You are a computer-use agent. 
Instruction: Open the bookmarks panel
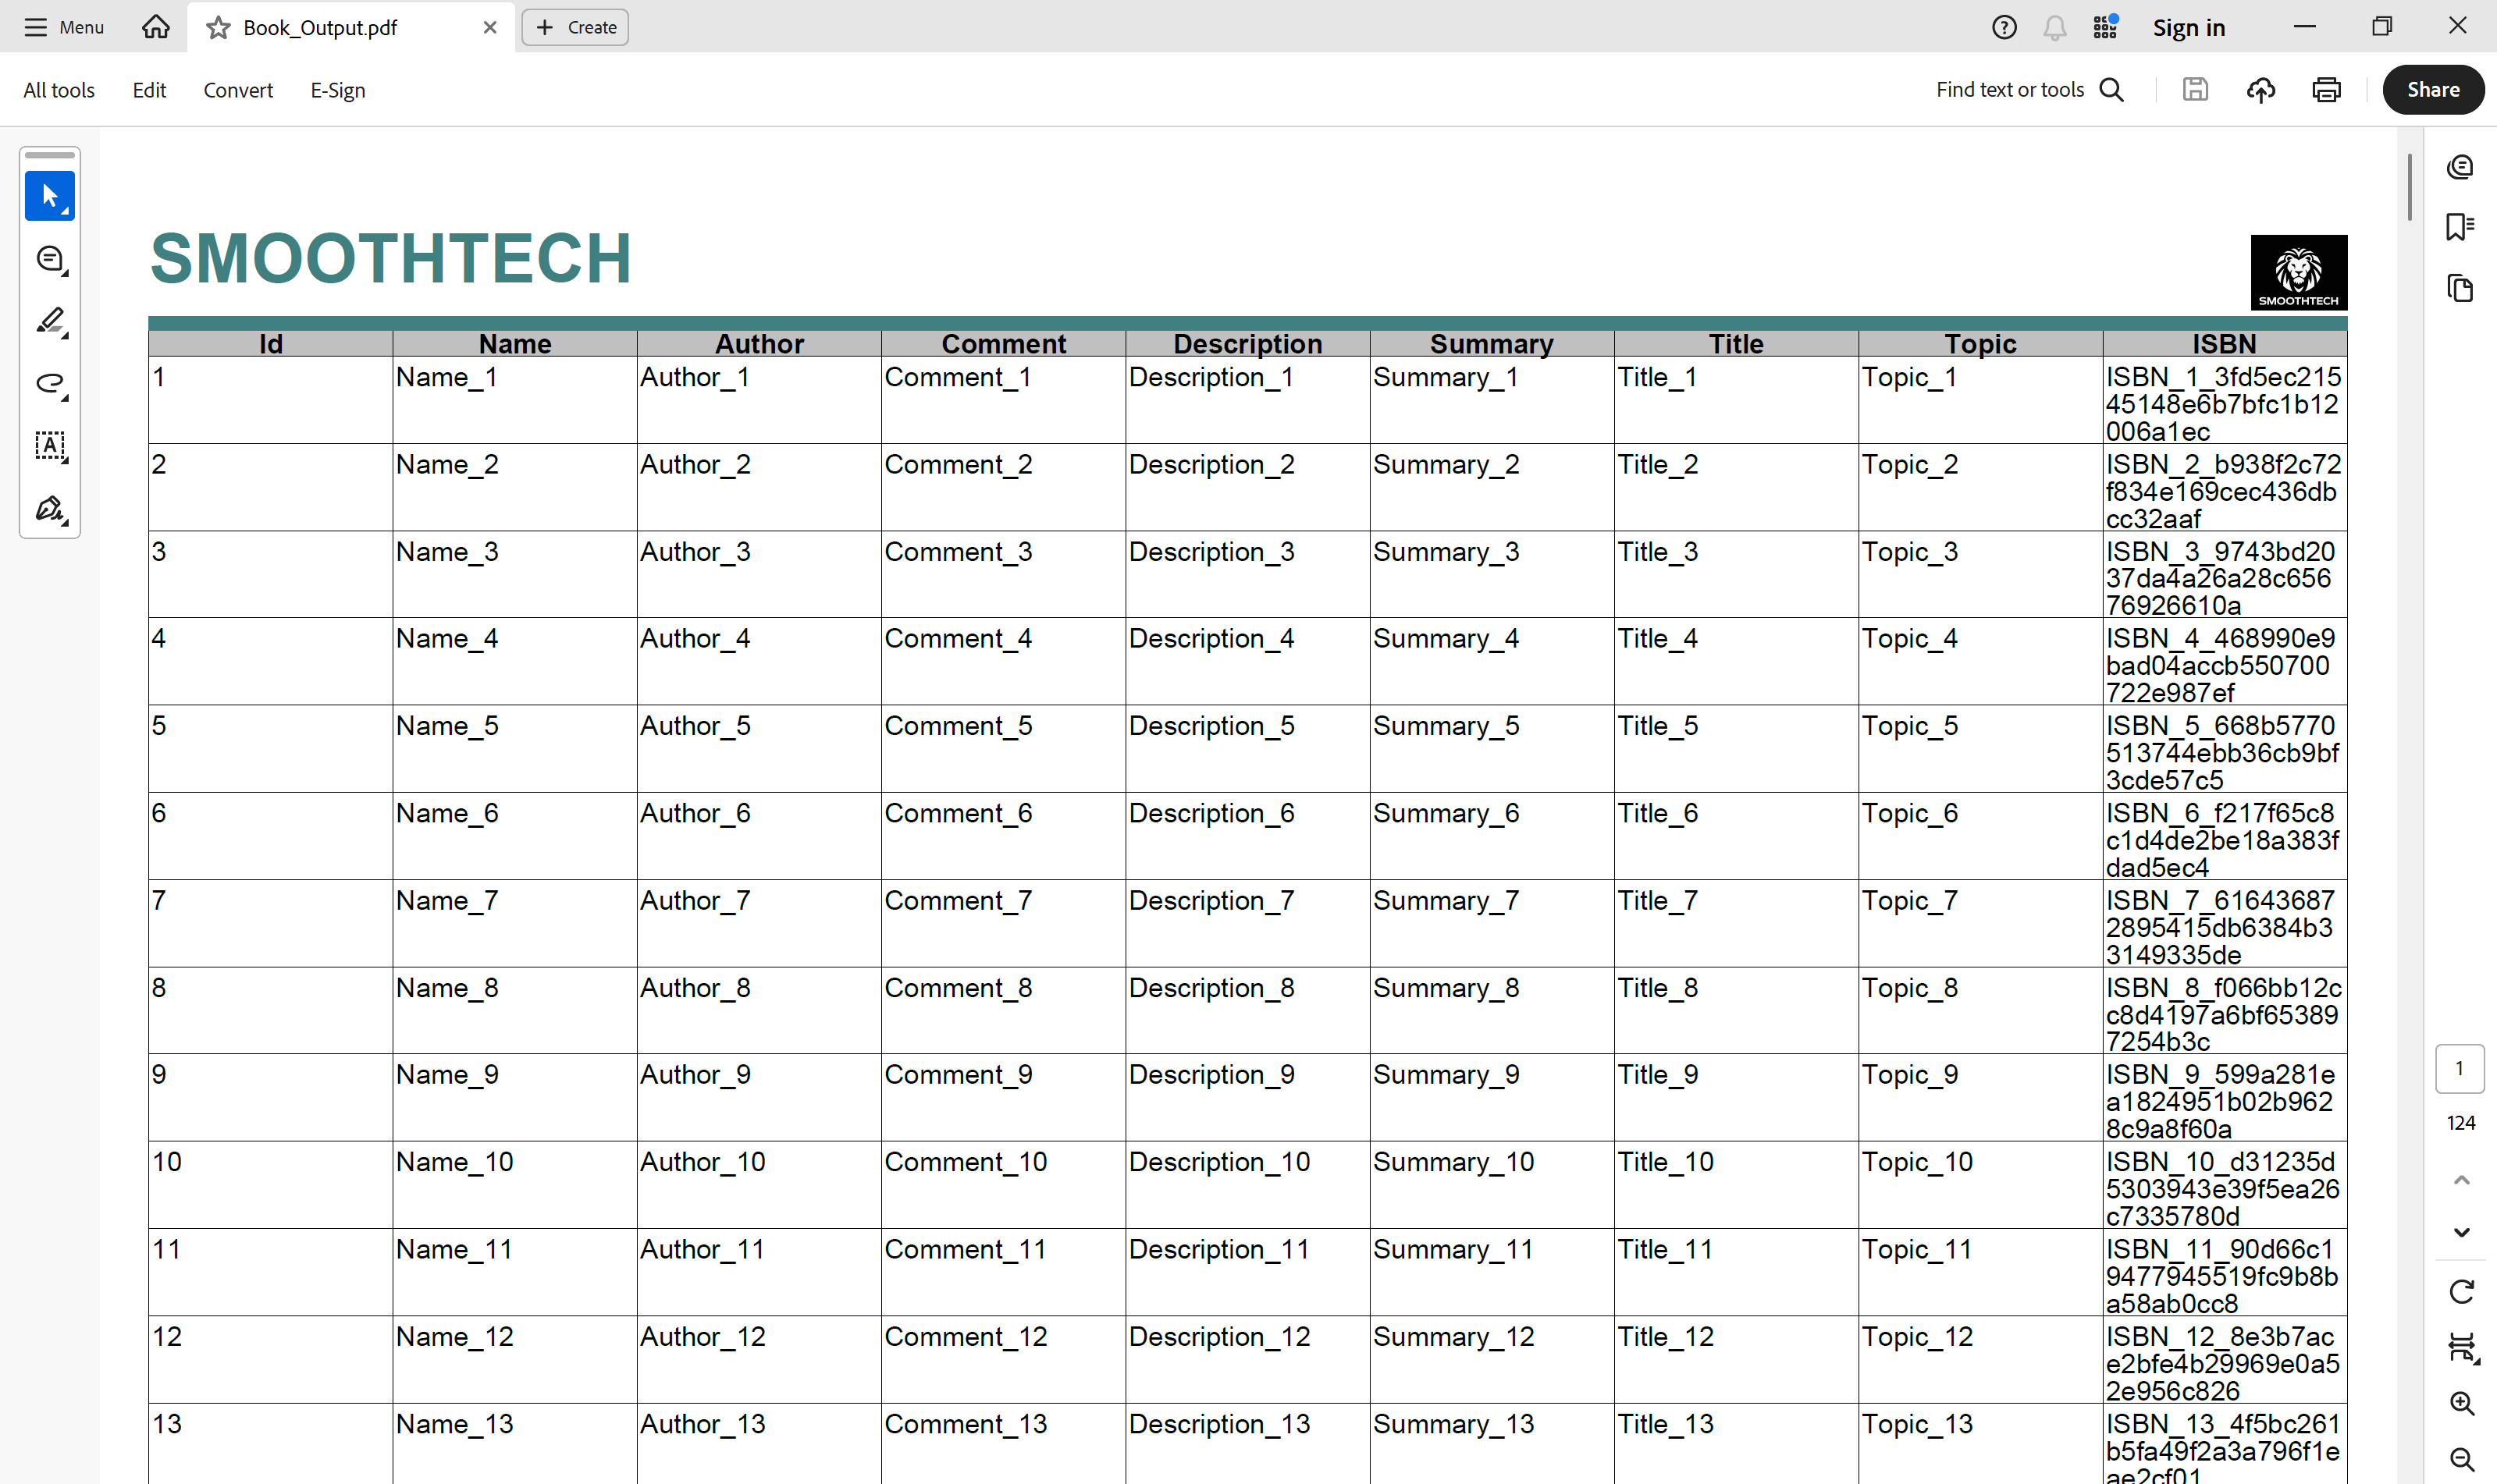[2460, 227]
